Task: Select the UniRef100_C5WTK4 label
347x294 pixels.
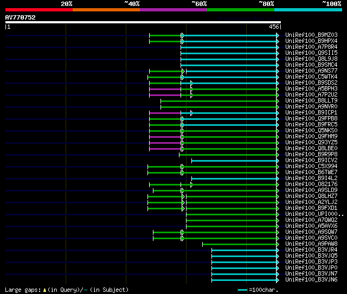Action: pyautogui.click(x=311, y=77)
